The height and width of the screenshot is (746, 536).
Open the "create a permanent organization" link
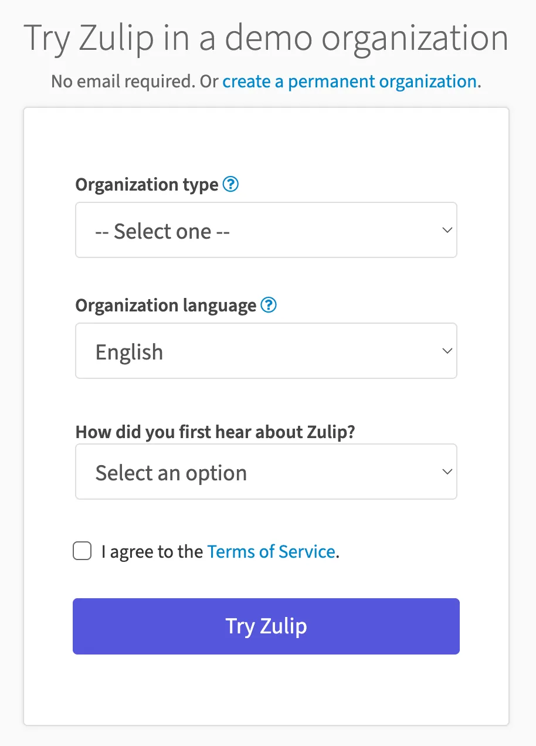tap(350, 82)
